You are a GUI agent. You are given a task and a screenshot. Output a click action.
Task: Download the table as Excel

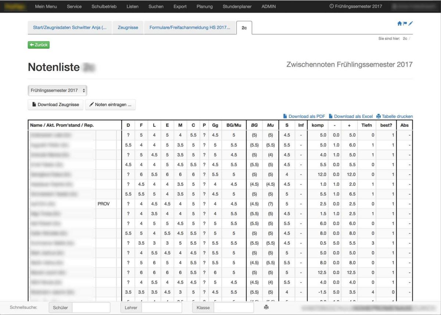click(x=351, y=116)
